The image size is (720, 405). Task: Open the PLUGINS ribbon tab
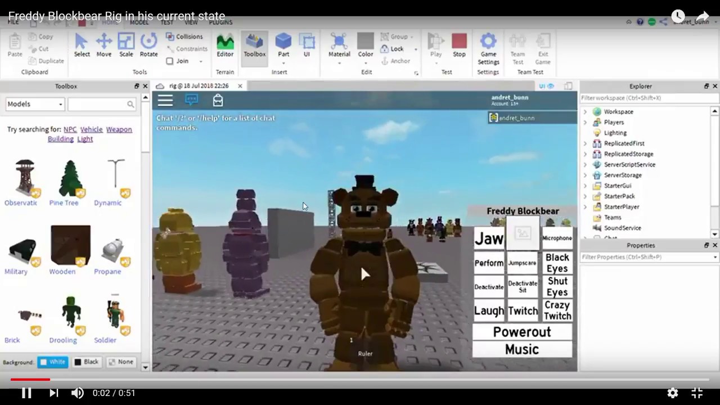220,22
